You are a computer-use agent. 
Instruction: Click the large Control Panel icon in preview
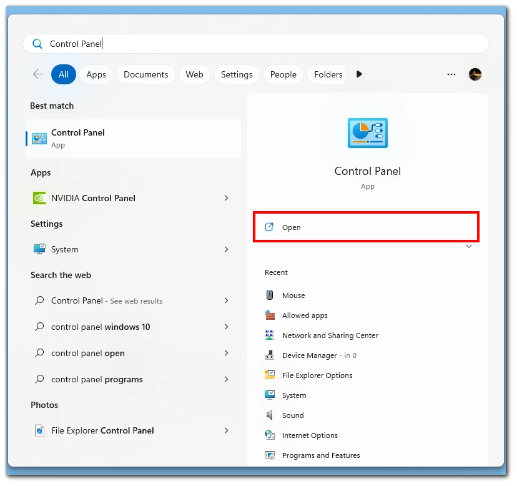pyautogui.click(x=368, y=133)
